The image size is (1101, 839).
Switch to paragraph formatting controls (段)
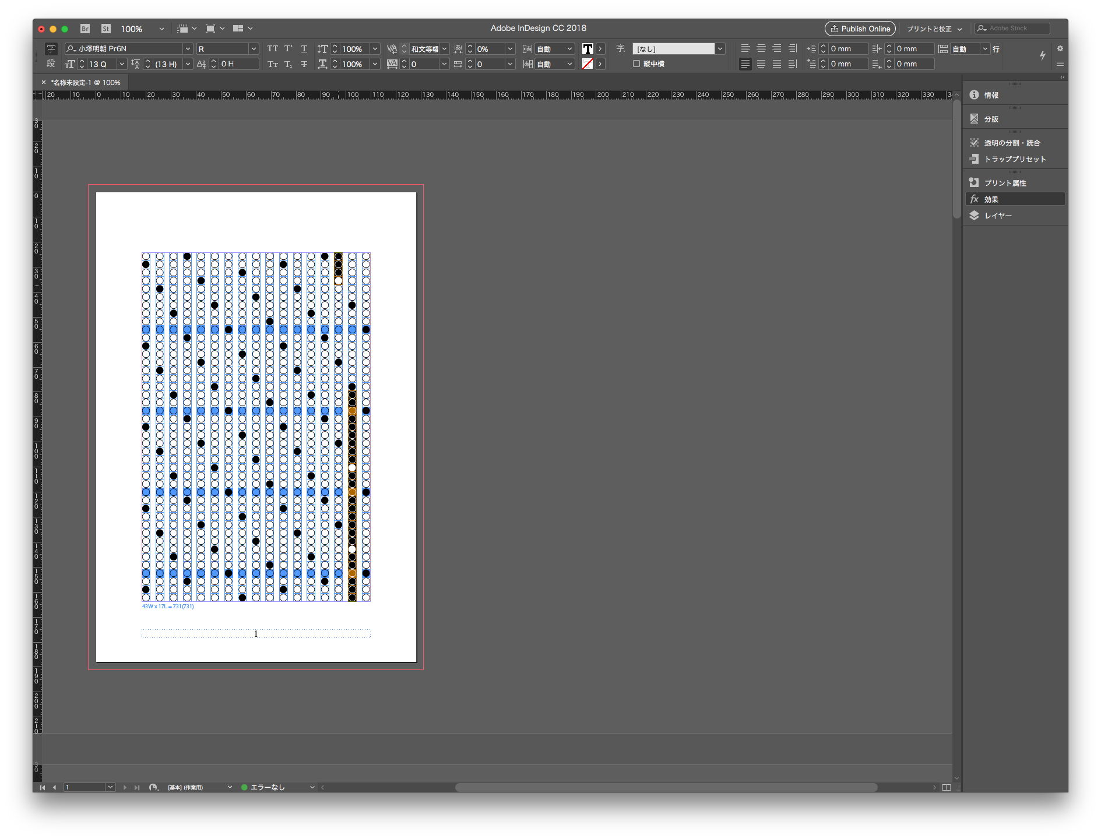pos(51,64)
